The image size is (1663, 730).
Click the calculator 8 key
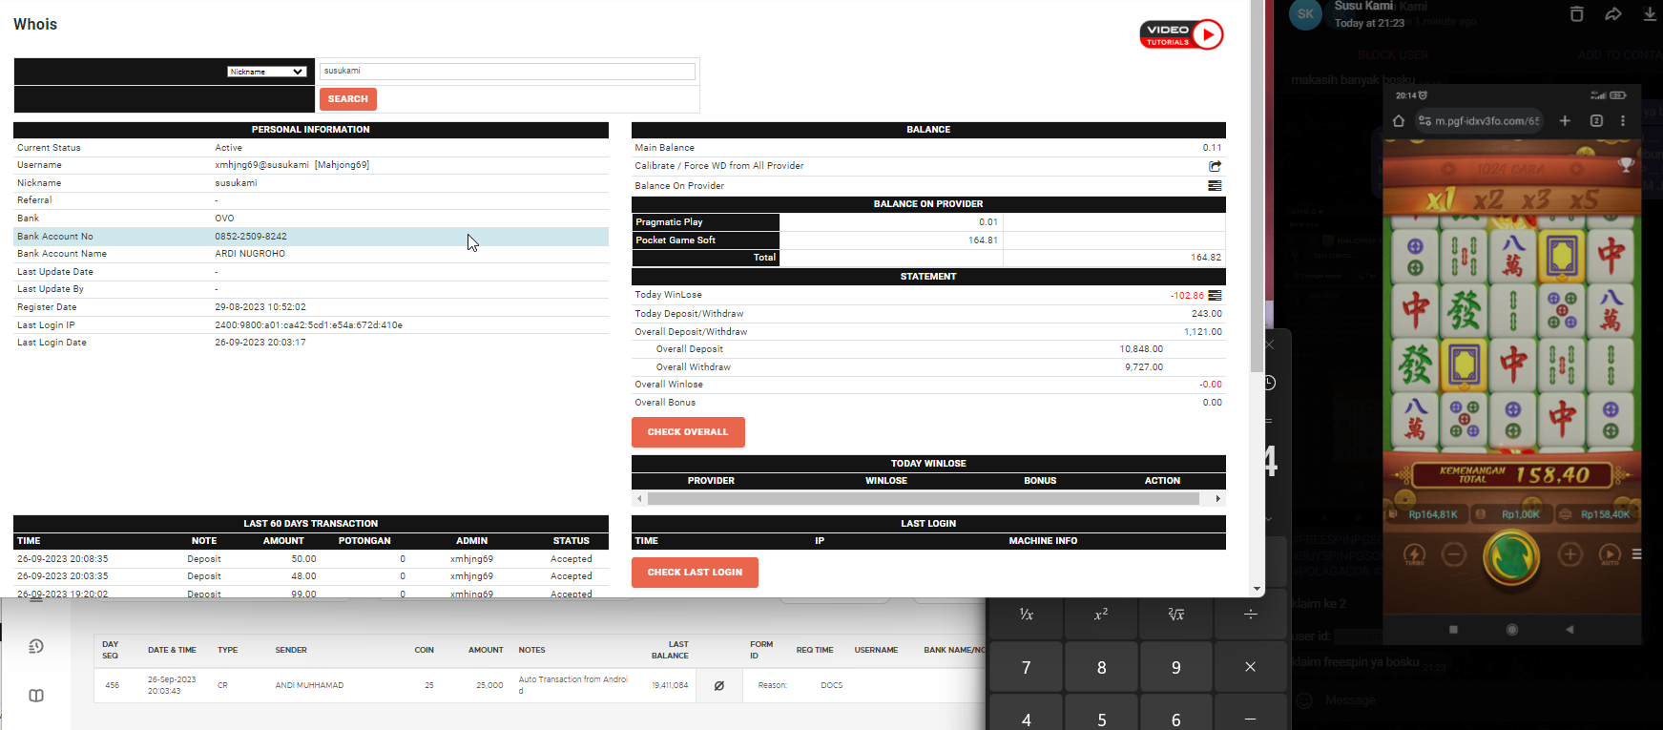tap(1102, 667)
